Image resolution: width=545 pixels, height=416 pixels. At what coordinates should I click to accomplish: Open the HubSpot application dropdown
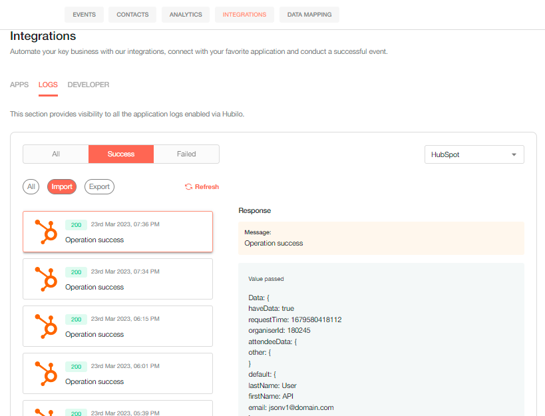coord(474,154)
